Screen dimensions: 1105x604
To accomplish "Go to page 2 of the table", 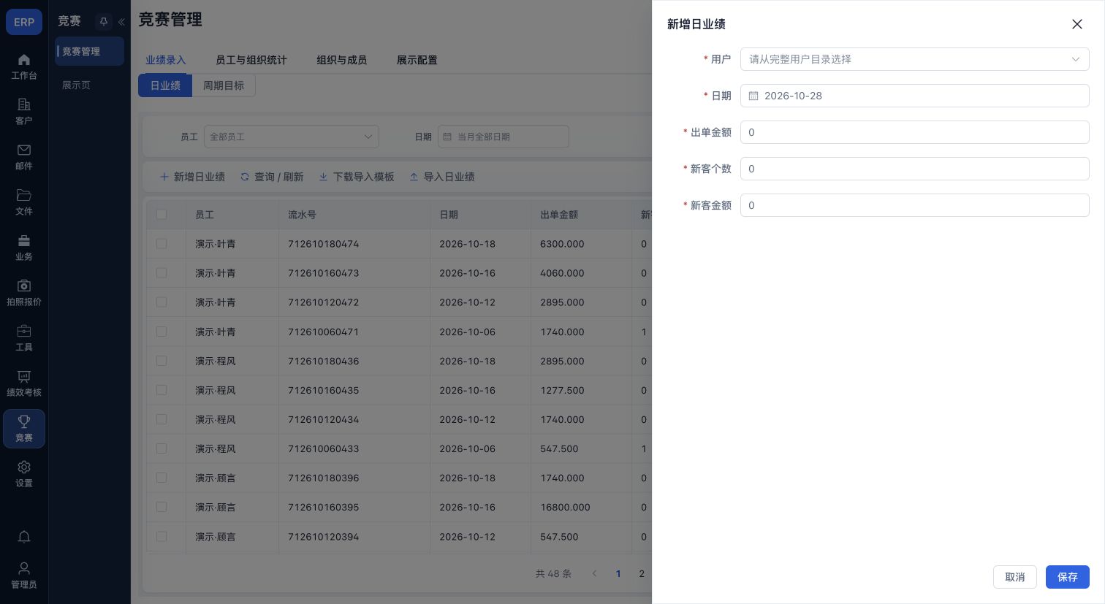I will 642,573.
